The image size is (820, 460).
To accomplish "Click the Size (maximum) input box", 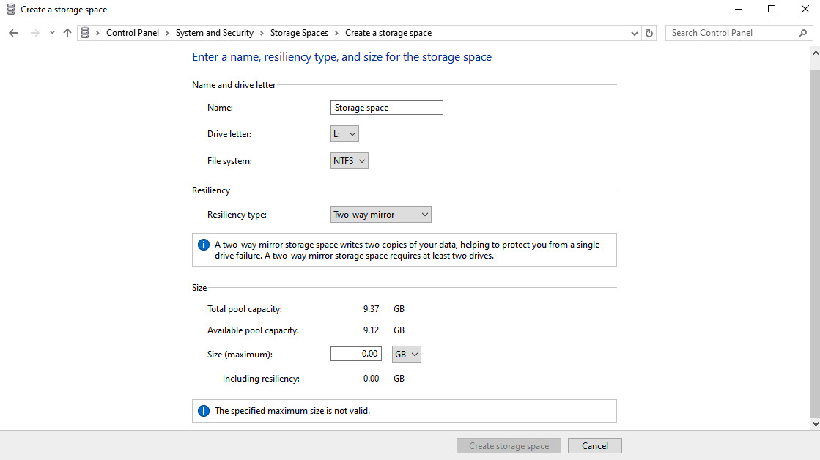I will pos(356,355).
